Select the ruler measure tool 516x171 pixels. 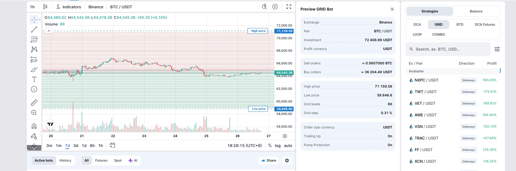[34, 103]
